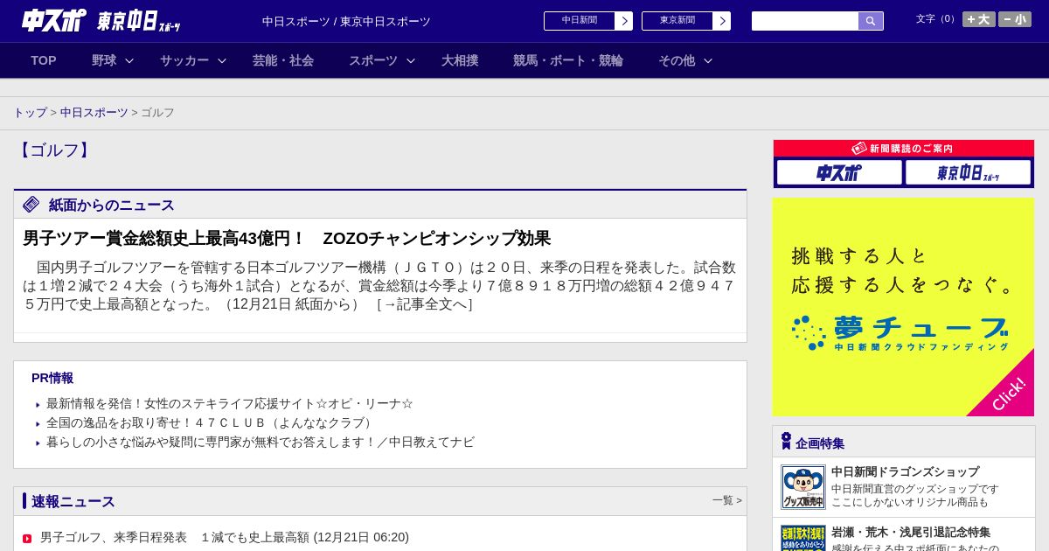Click the 岩瀬・荒木・浅尾引退記念特集 title link
Viewport: 1049px width, 551px height.
(x=911, y=532)
